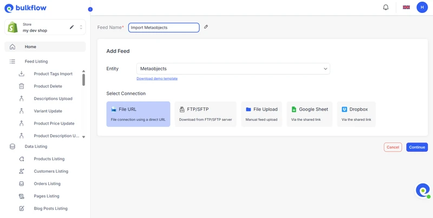Viewport: 433px width, 218px height.
Task: Click the feed list scrollbar thumb
Action: pyautogui.click(x=84, y=80)
